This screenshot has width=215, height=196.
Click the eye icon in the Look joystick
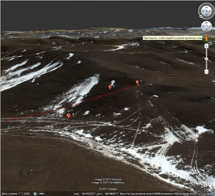[206, 11]
